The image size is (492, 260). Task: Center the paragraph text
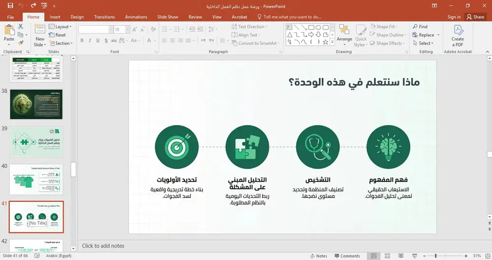pyautogui.click(x=172, y=40)
